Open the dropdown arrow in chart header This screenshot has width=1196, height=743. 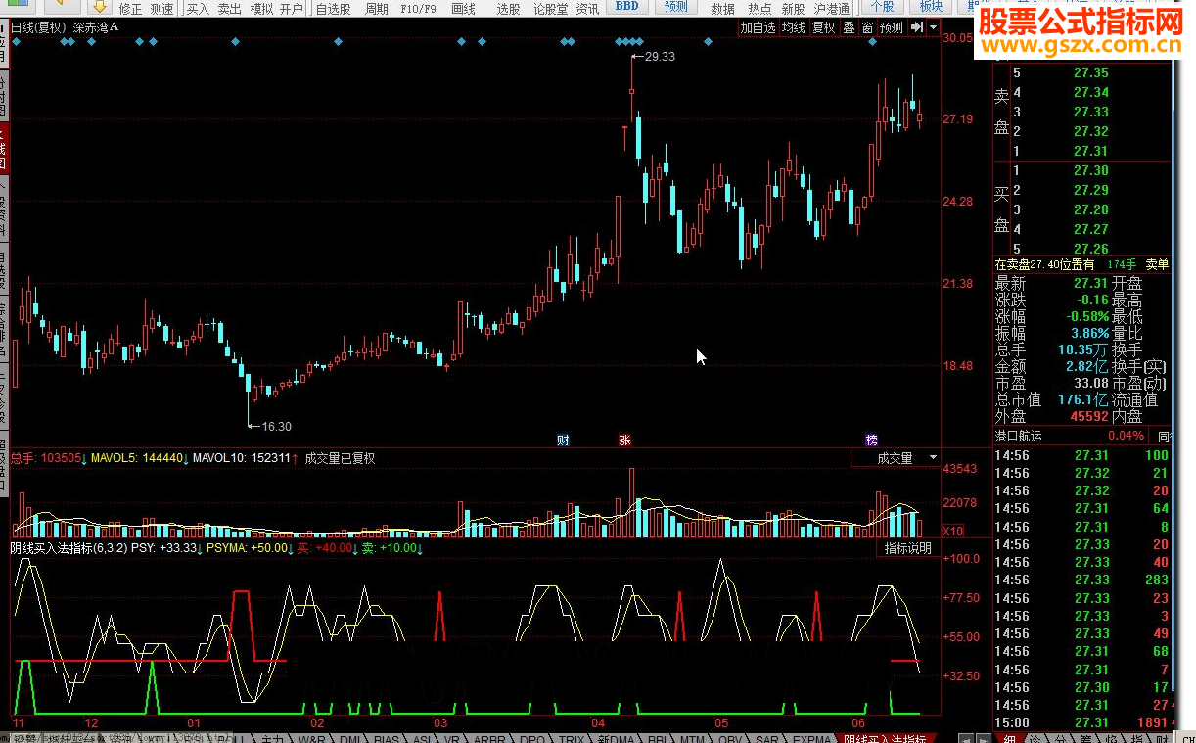click(x=933, y=27)
